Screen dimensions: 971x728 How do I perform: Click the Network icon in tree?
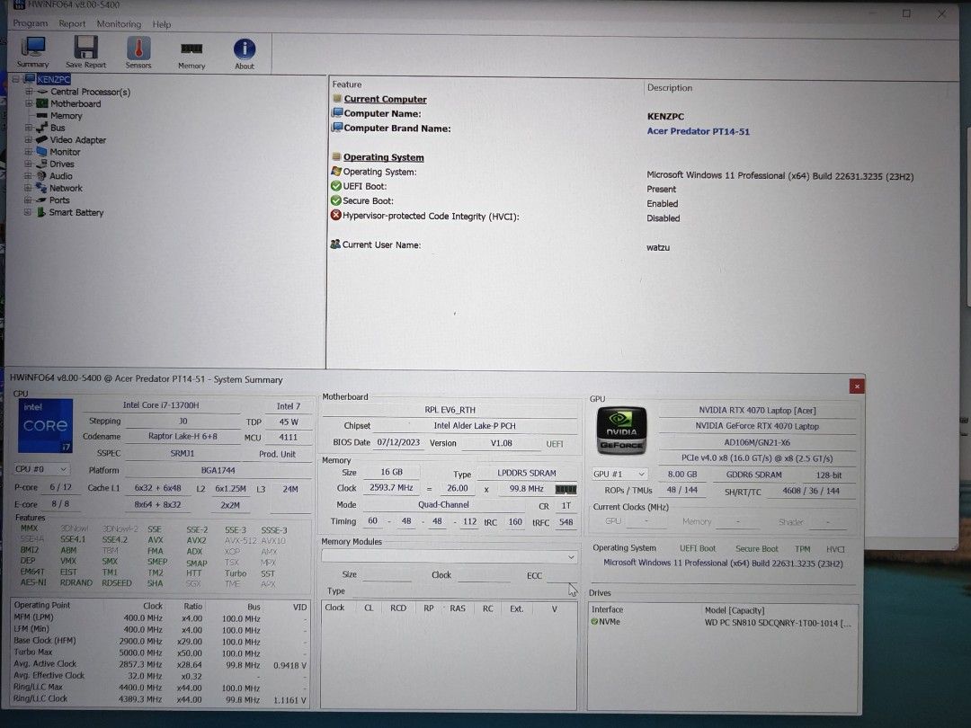pyautogui.click(x=41, y=188)
